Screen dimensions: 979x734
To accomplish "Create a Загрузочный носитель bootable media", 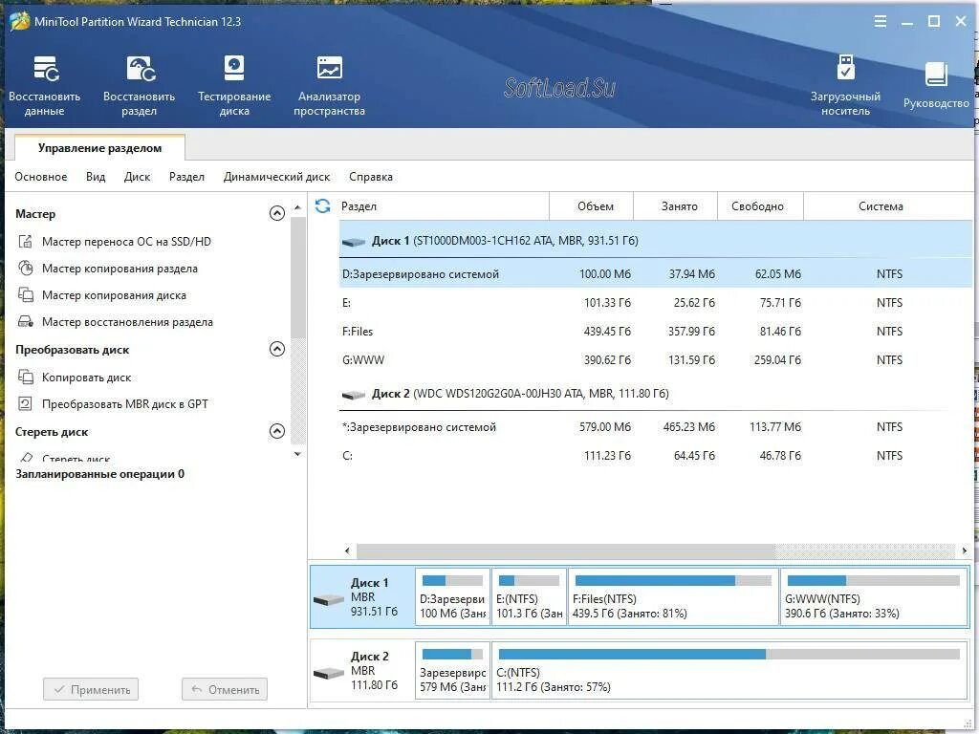I will pyautogui.click(x=845, y=85).
